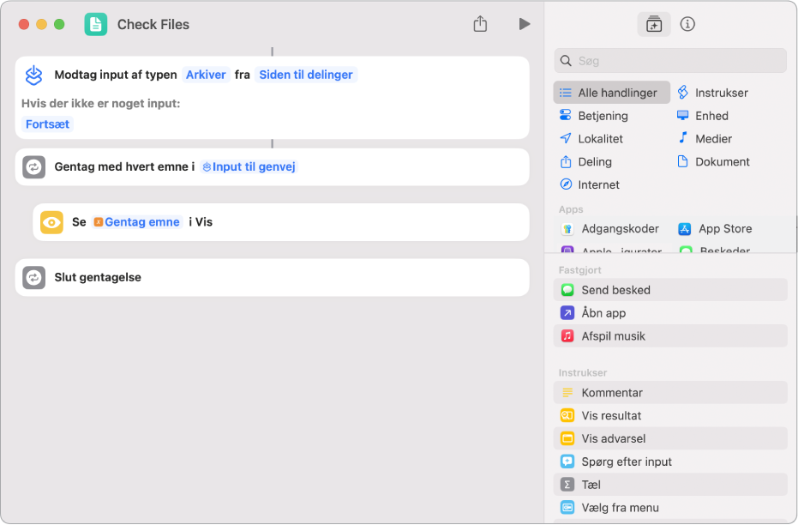Click the Gentag med hvert repeat icon
Viewport: 798px width, 525px height.
coord(34,167)
